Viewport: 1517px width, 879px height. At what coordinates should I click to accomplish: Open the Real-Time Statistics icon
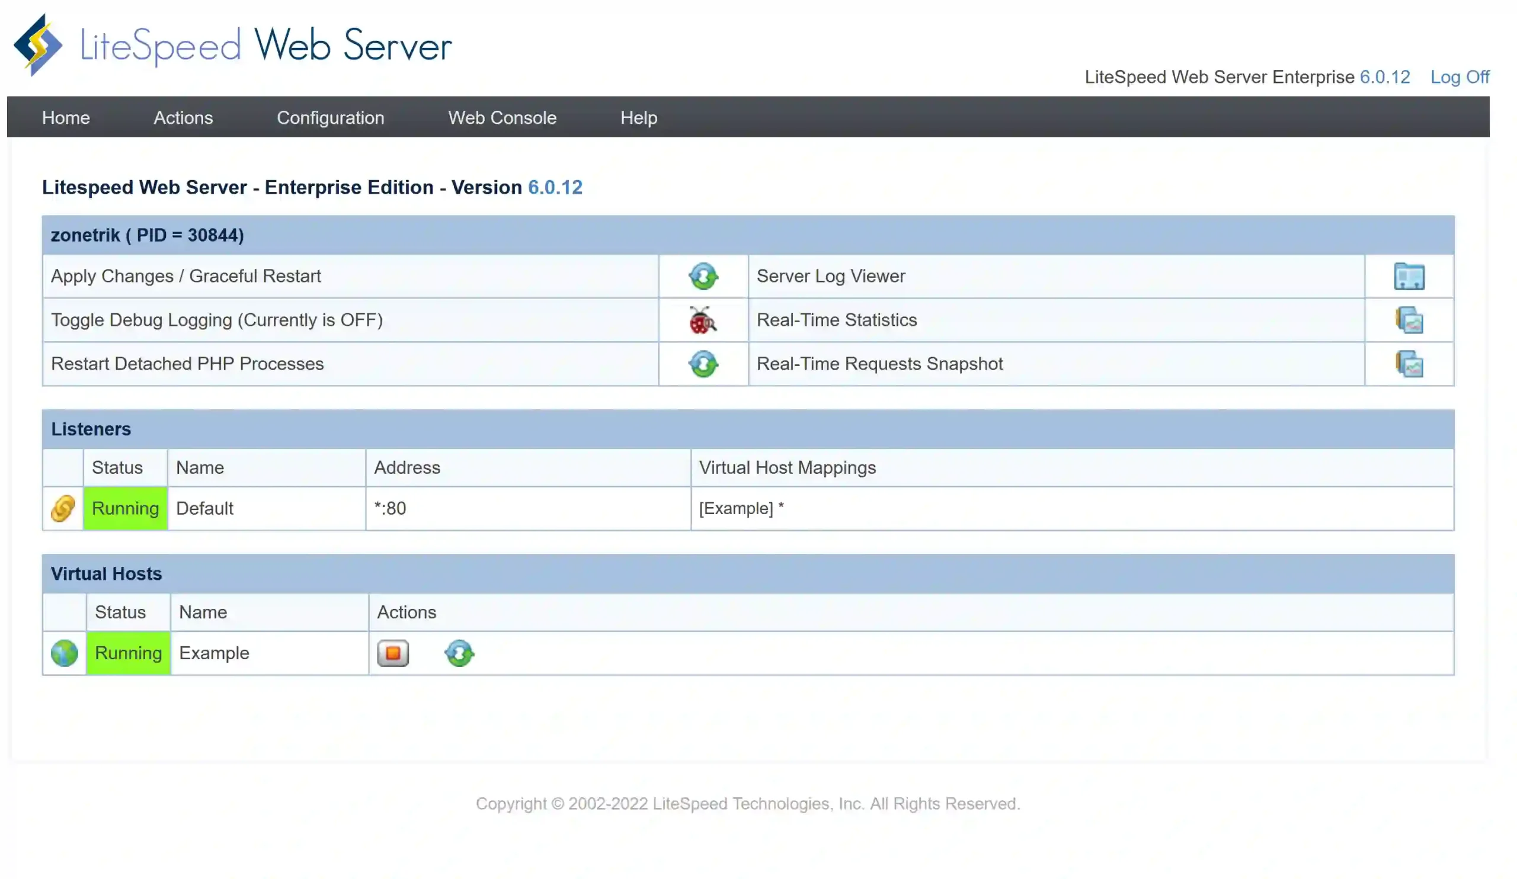coord(1409,320)
